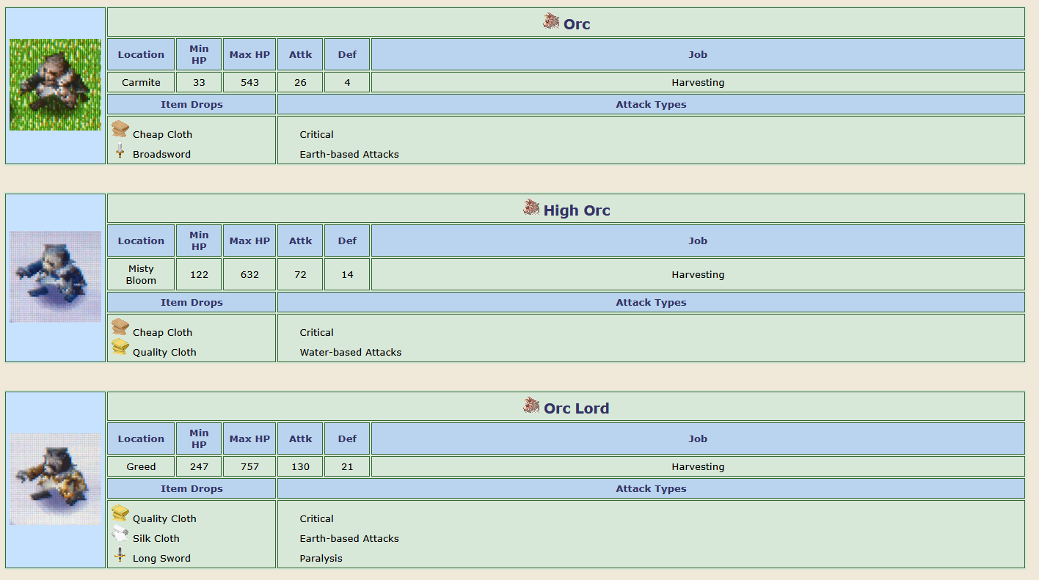
Task: Select Orc Lord's Min HP value "247"
Action: 199,466
